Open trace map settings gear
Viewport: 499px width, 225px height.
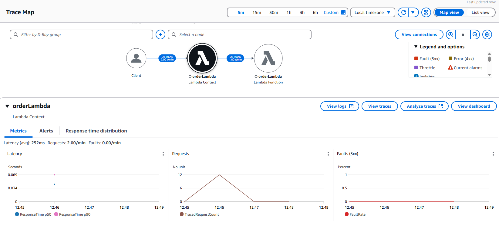point(487,34)
